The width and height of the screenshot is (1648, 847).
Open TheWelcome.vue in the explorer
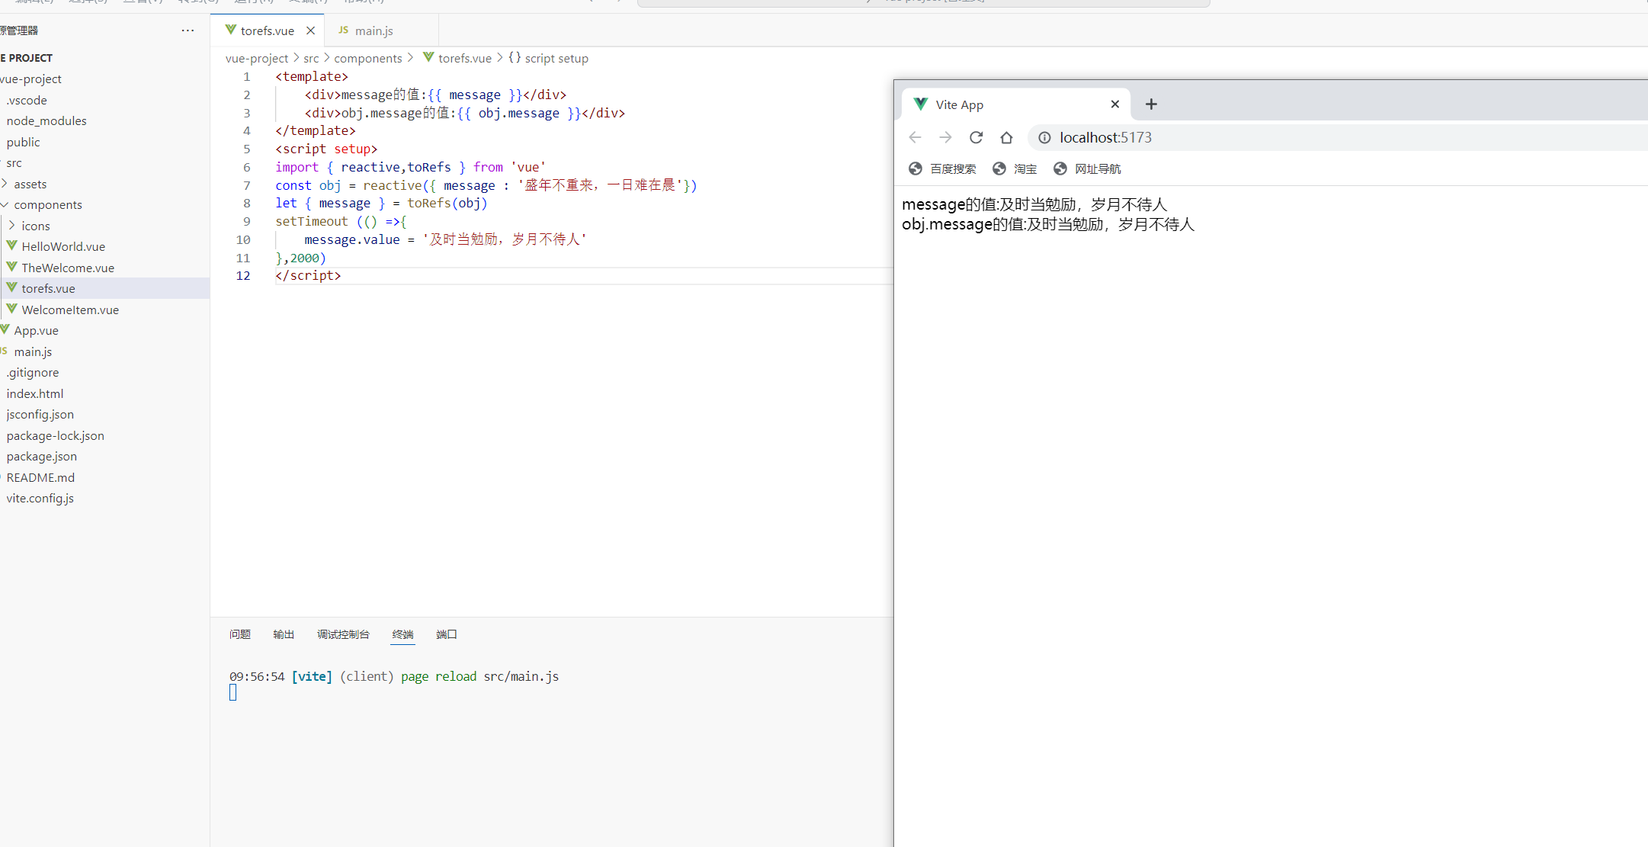pyautogui.click(x=68, y=268)
